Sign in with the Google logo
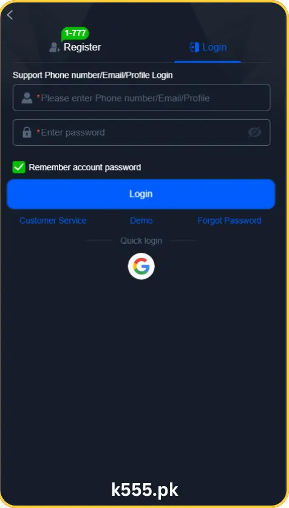The width and height of the screenshot is (289, 508). pos(141,266)
